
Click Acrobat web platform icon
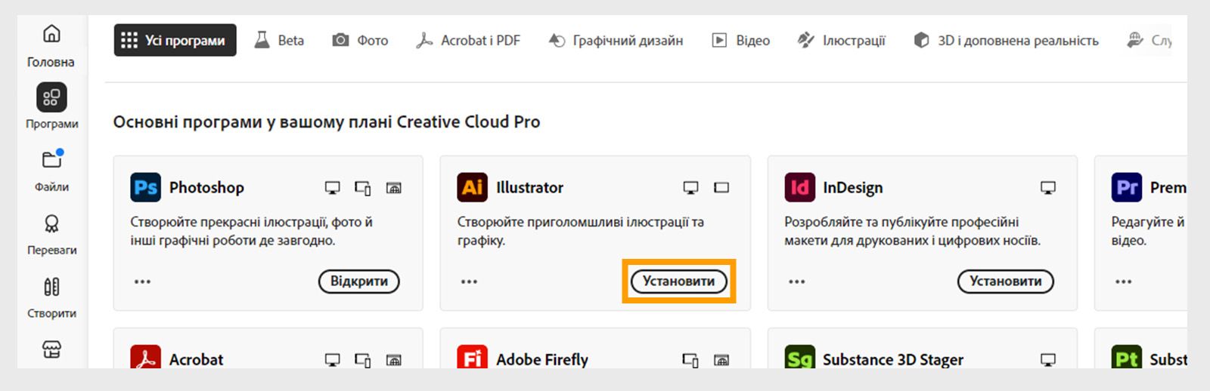393,360
